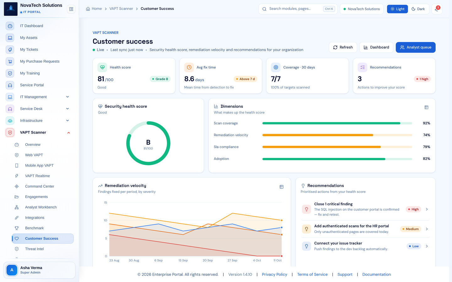Open the Dimensions table view icon
This screenshot has width=452, height=282.
(x=426, y=107)
